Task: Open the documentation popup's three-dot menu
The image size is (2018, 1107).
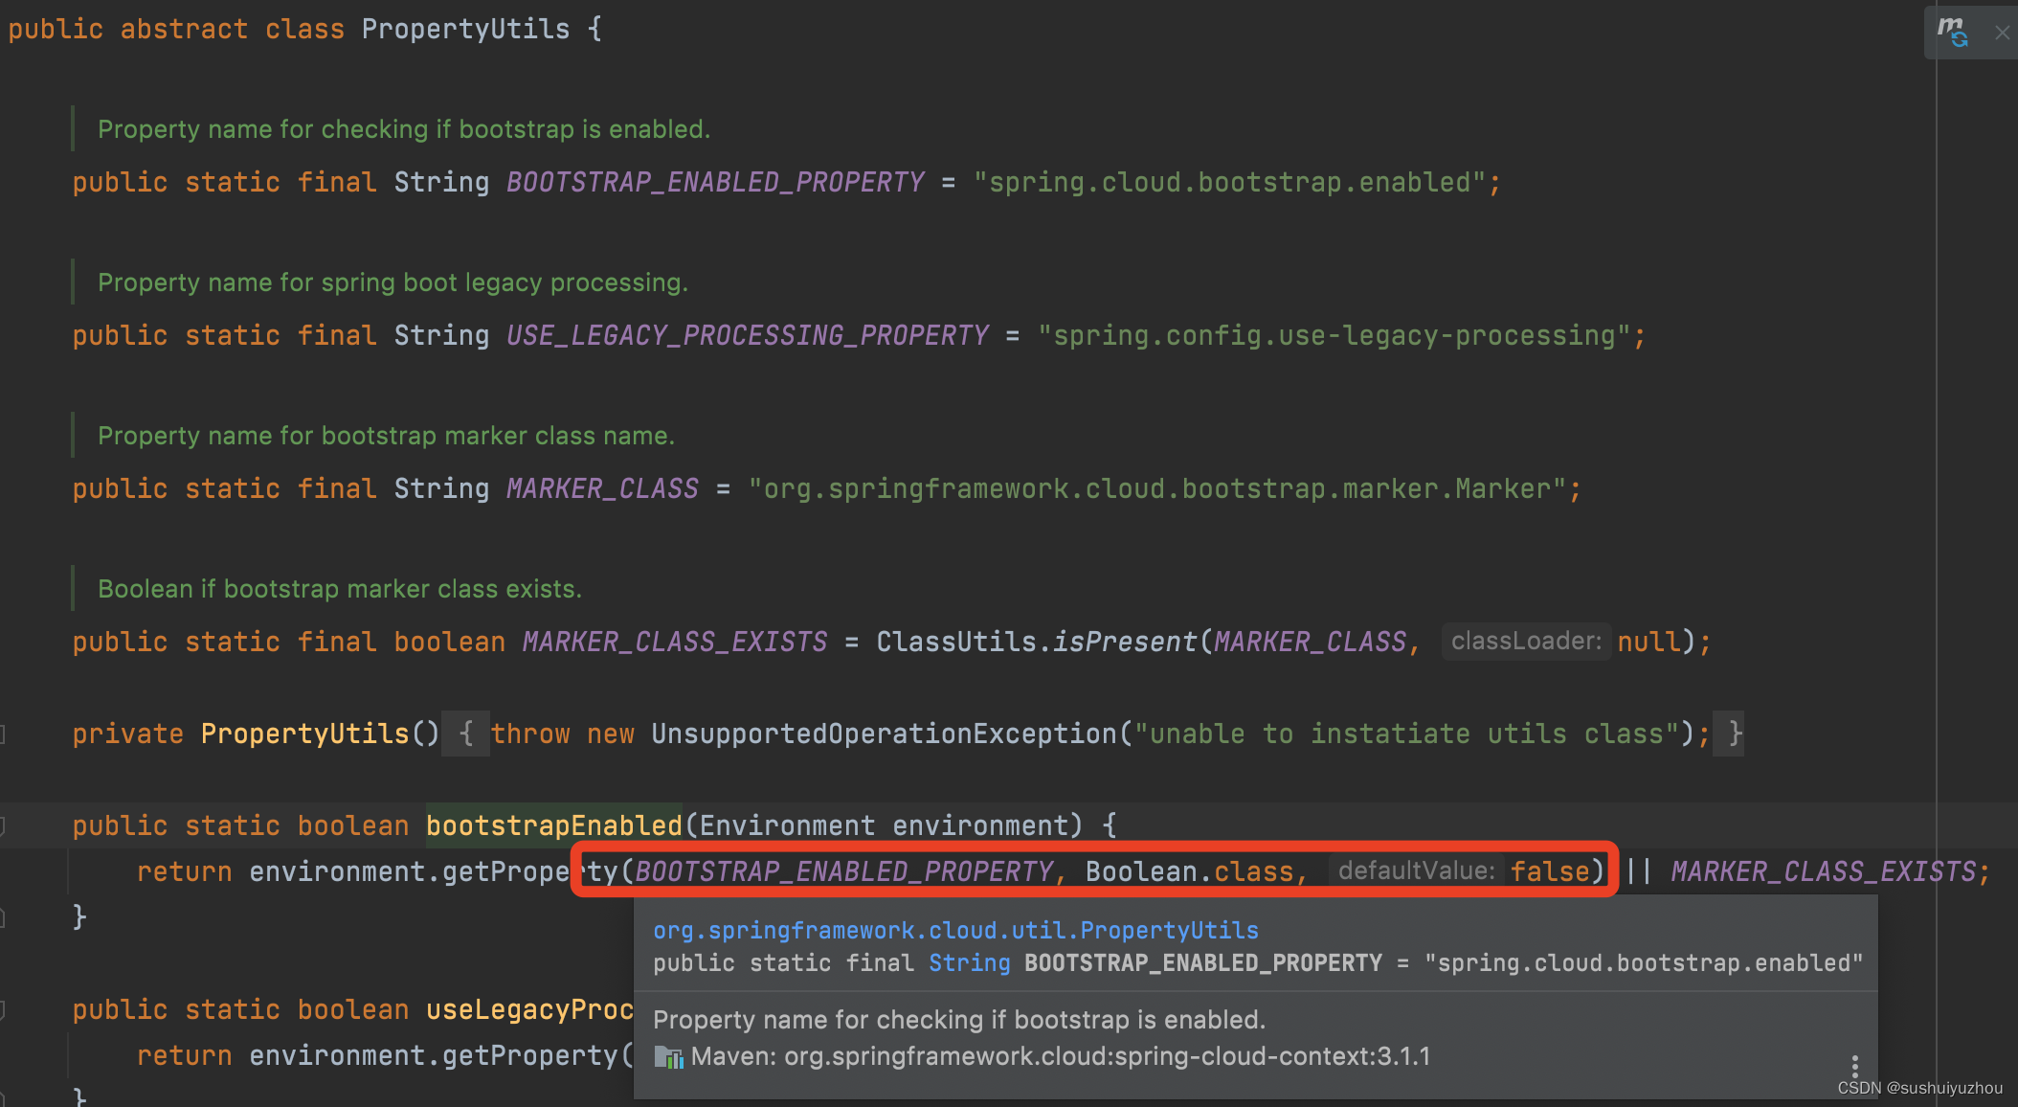Action: click(1854, 1067)
